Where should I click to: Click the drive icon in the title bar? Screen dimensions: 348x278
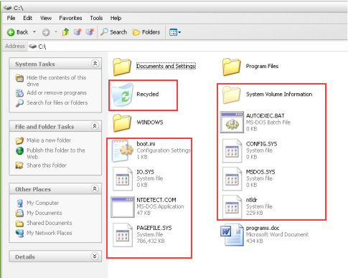tap(7, 8)
